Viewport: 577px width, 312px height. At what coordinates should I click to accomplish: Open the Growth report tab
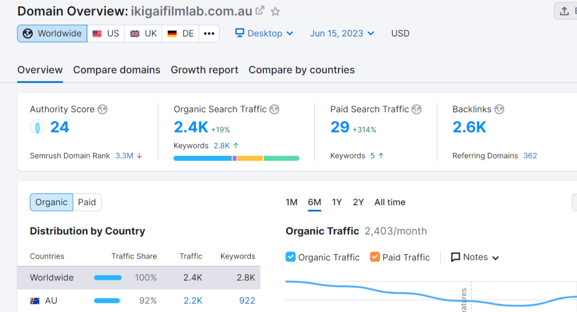(205, 70)
